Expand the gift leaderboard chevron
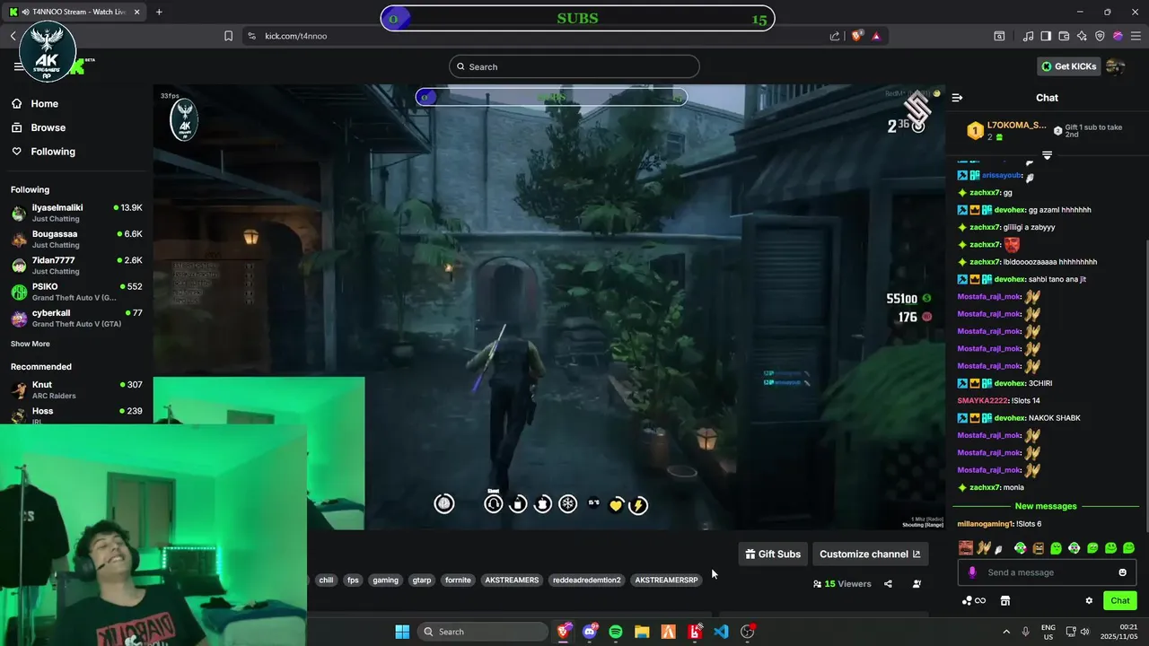Image resolution: width=1149 pixels, height=646 pixels. pyautogui.click(x=1047, y=156)
